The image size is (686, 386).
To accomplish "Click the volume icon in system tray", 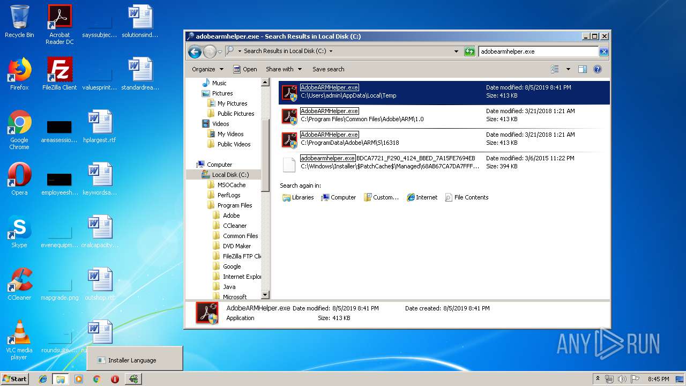I will pos(622,379).
